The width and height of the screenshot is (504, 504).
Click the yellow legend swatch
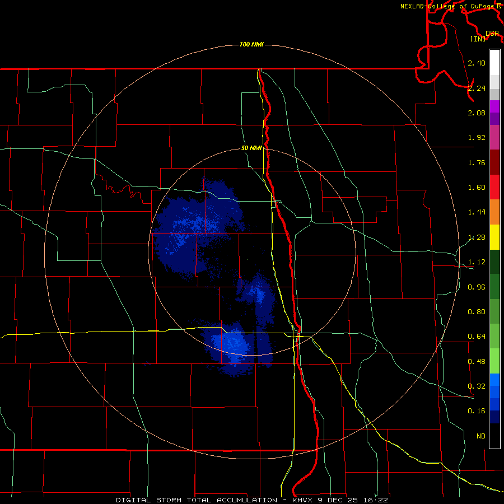coord(494,237)
